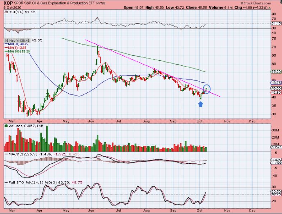Click the bar icon before Volume 6,057,145
Image resolution: width=282 pixels, height=214 pixels.
pos(6,126)
